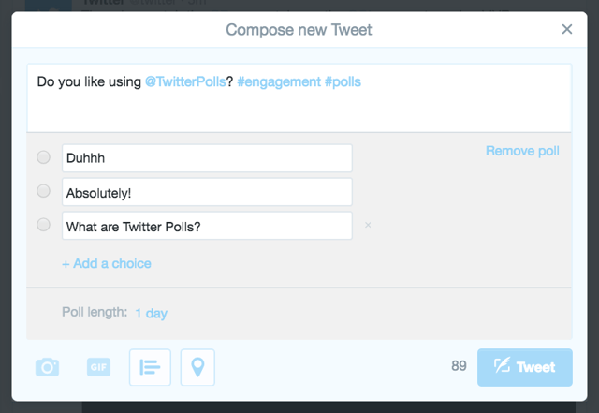
Task: Close the Compose new Tweet dialog
Action: (x=566, y=29)
